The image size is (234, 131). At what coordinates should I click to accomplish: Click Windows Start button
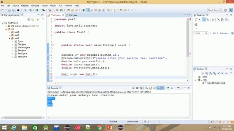click(x=4, y=128)
